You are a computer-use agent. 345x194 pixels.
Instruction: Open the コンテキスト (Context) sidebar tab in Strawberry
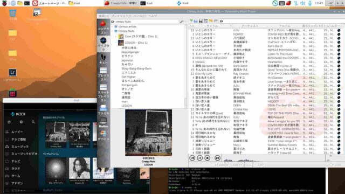pyautogui.click(x=103, y=27)
